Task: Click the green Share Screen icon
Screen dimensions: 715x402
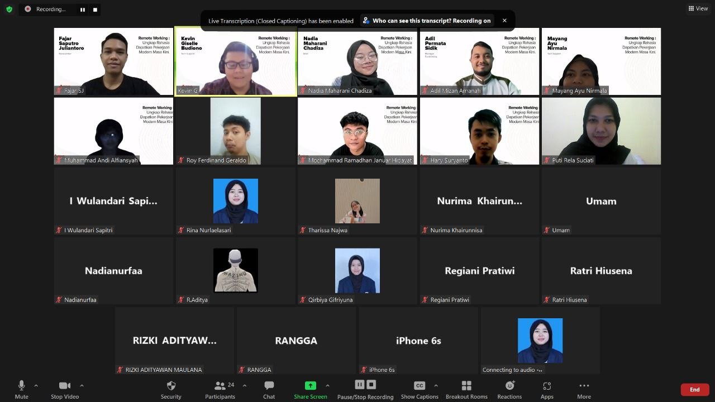Action: pyautogui.click(x=310, y=386)
